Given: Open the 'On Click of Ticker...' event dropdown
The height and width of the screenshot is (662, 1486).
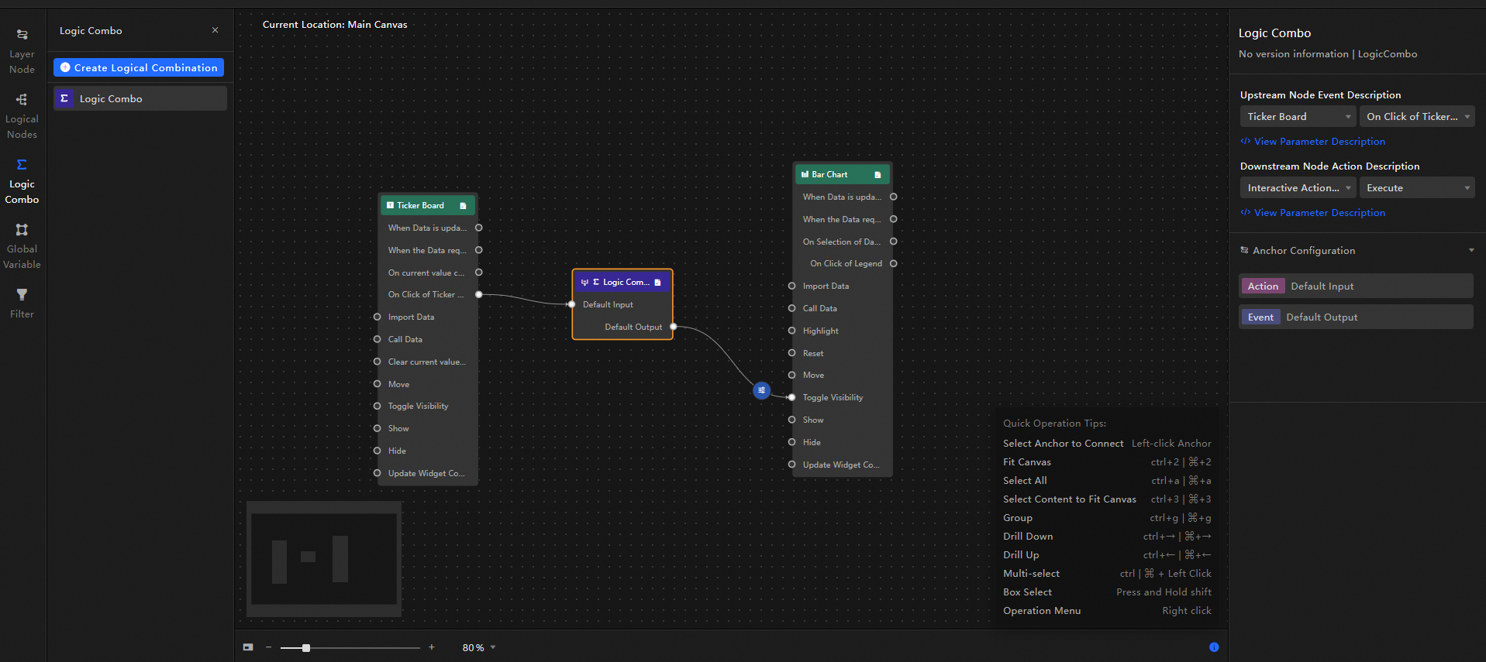Looking at the screenshot, I should (1417, 116).
